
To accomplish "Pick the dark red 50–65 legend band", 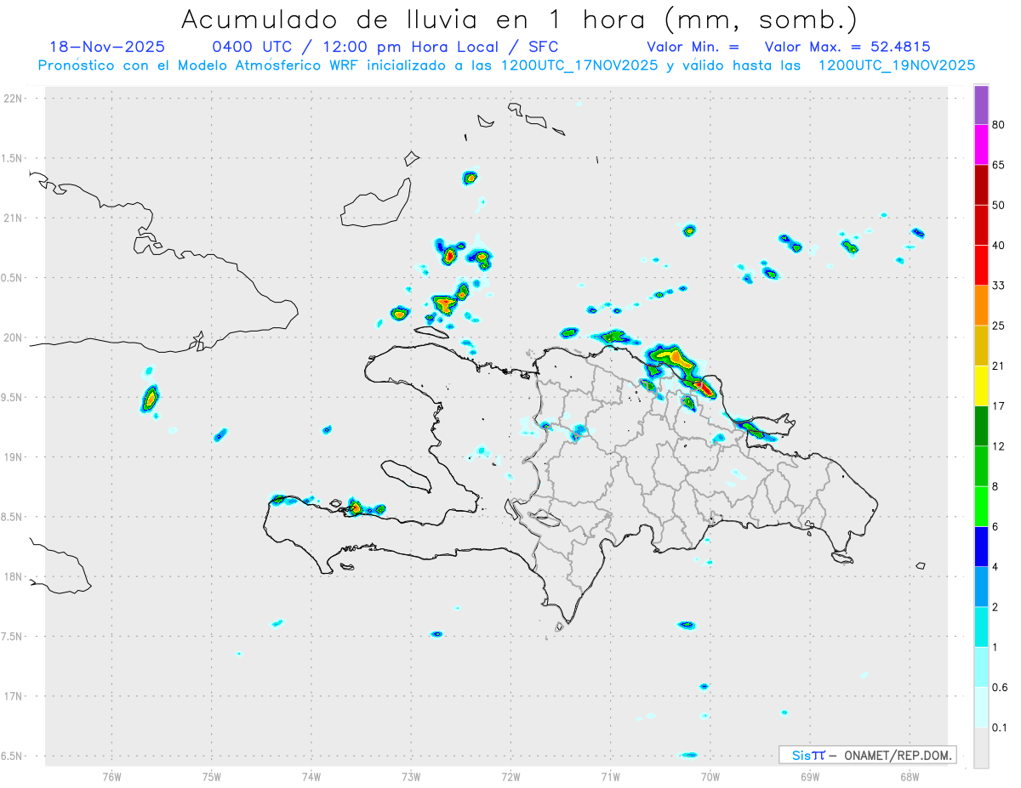I will click(981, 185).
